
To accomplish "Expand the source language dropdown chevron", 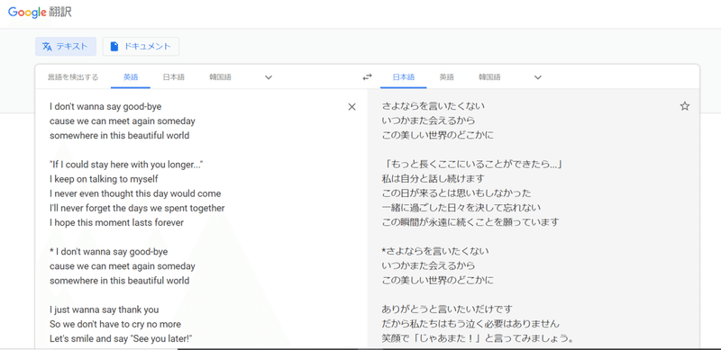I will click(x=269, y=77).
